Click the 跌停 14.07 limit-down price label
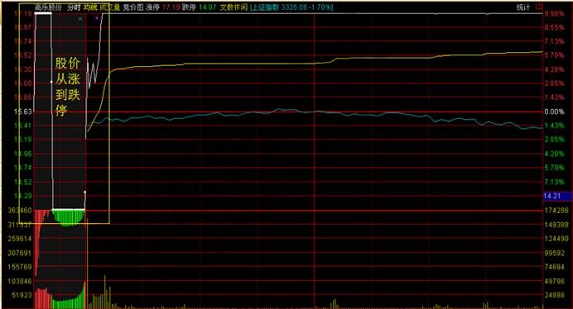The height and width of the screenshot is (309, 573). (200, 7)
